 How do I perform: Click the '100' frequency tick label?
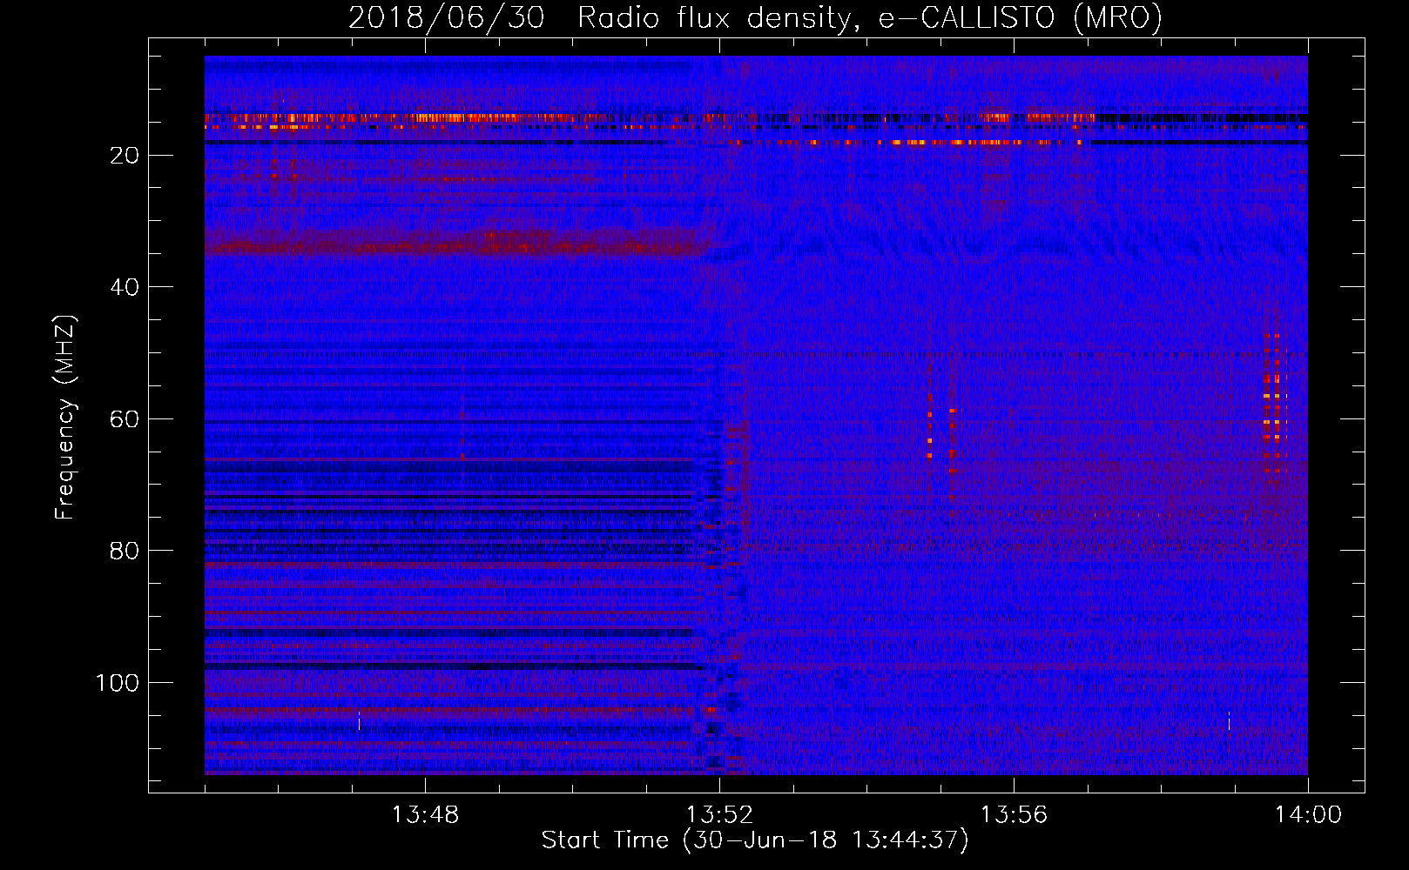[x=118, y=683]
